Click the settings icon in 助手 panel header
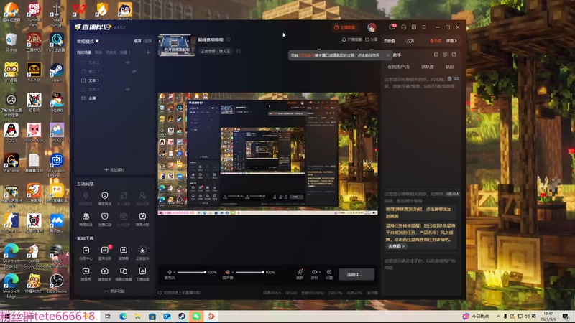 click(x=445, y=55)
